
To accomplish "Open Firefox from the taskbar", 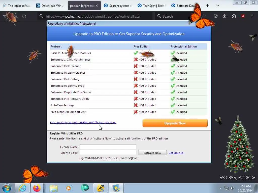I will pyautogui.click(x=37, y=188).
